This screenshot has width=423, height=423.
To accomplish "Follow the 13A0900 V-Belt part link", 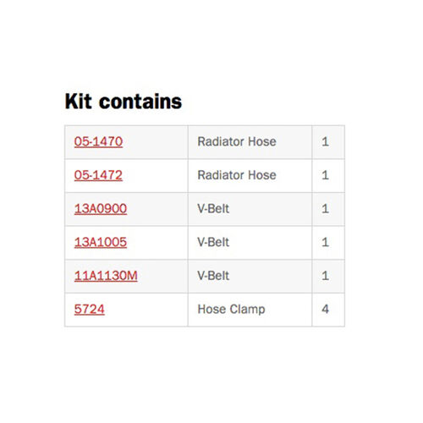I will click(101, 209).
